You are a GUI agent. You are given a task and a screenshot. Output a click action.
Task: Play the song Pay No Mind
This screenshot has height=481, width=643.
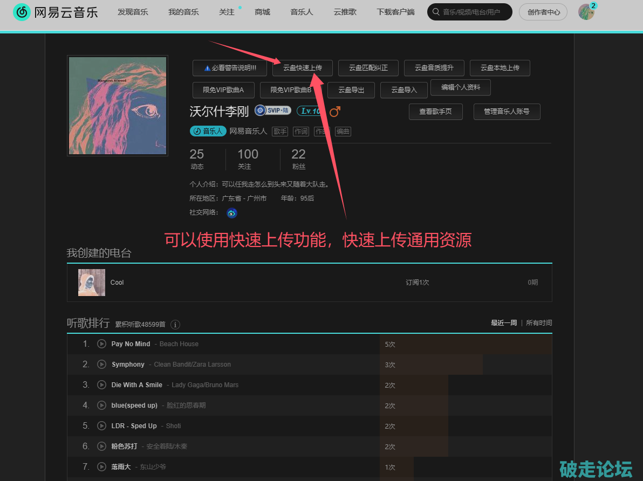[x=101, y=344]
